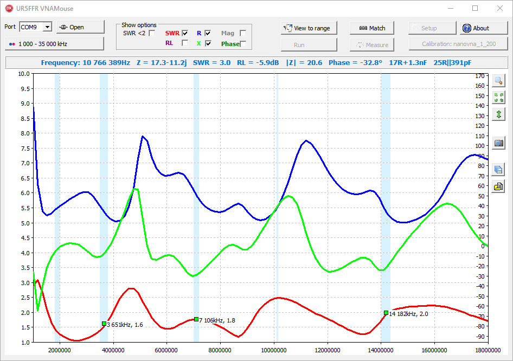Click the green fit-to-window arrows icon

click(x=498, y=98)
